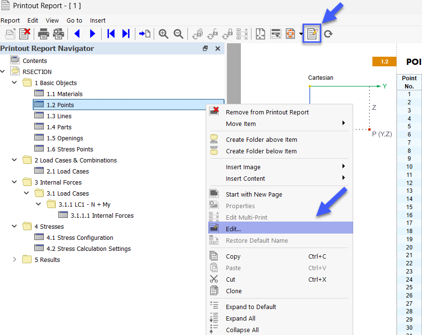Screen dimensions: 422x335
Task: Click the Print icon in toolbar
Action: 43,34
